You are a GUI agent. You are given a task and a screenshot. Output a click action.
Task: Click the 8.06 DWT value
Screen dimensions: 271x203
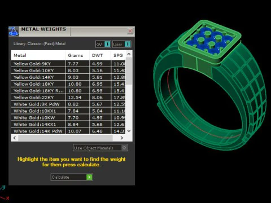[x=97, y=98]
